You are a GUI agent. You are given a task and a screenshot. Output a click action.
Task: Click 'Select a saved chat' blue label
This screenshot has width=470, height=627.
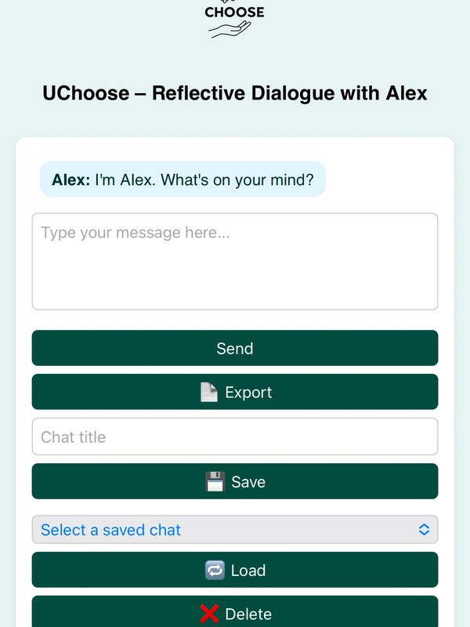click(110, 530)
